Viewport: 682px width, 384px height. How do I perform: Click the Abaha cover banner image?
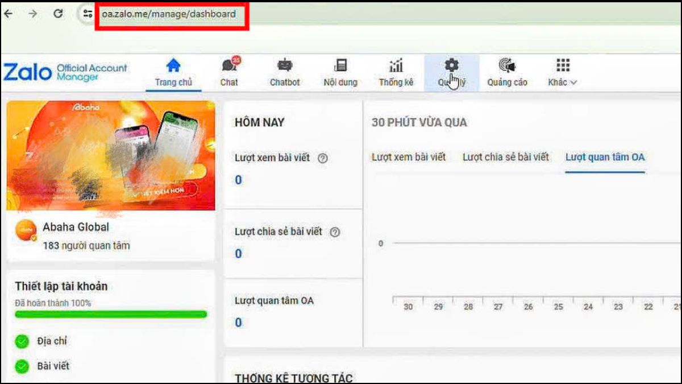111,155
